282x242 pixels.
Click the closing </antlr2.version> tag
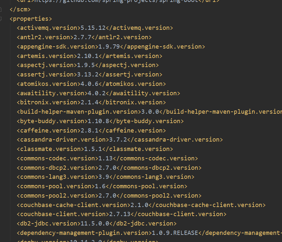click(x=122, y=37)
